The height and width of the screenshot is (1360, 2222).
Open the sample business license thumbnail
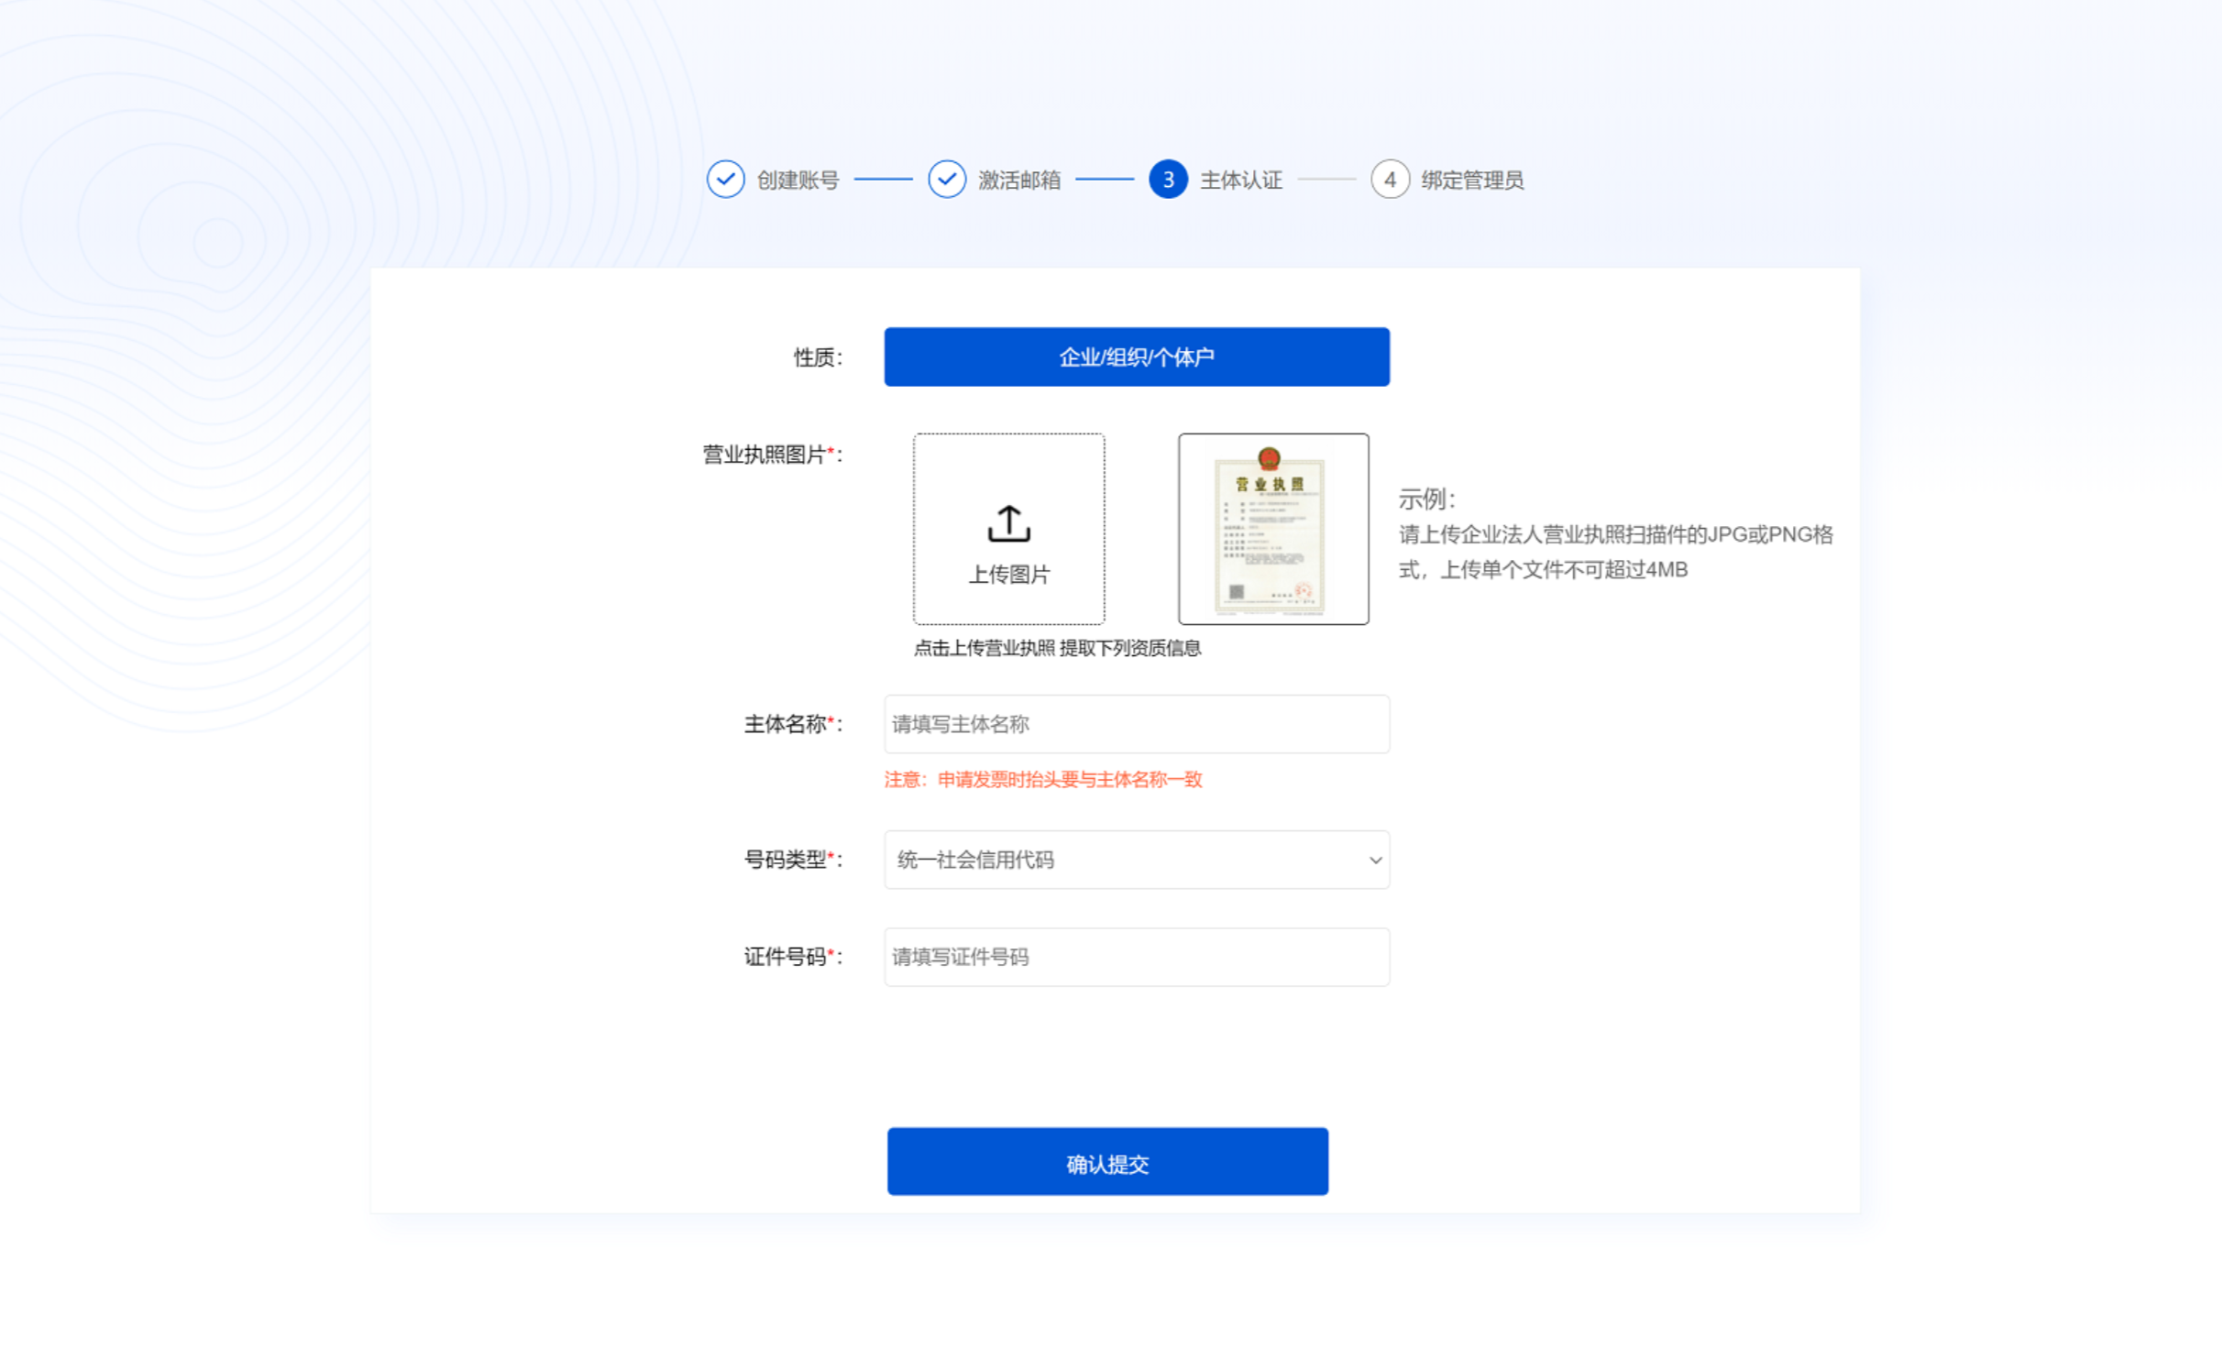click(x=1273, y=530)
